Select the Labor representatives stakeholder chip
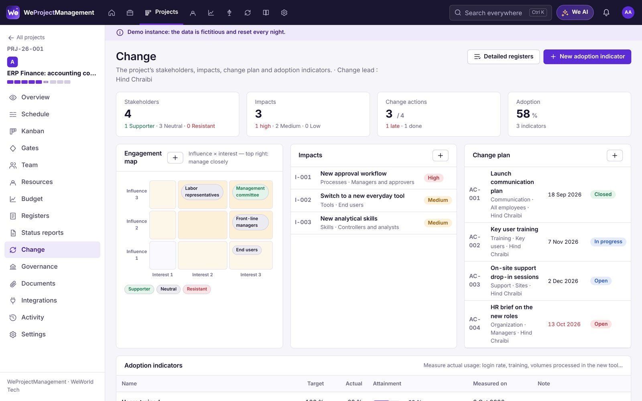This screenshot has height=401, width=642. [x=202, y=192]
